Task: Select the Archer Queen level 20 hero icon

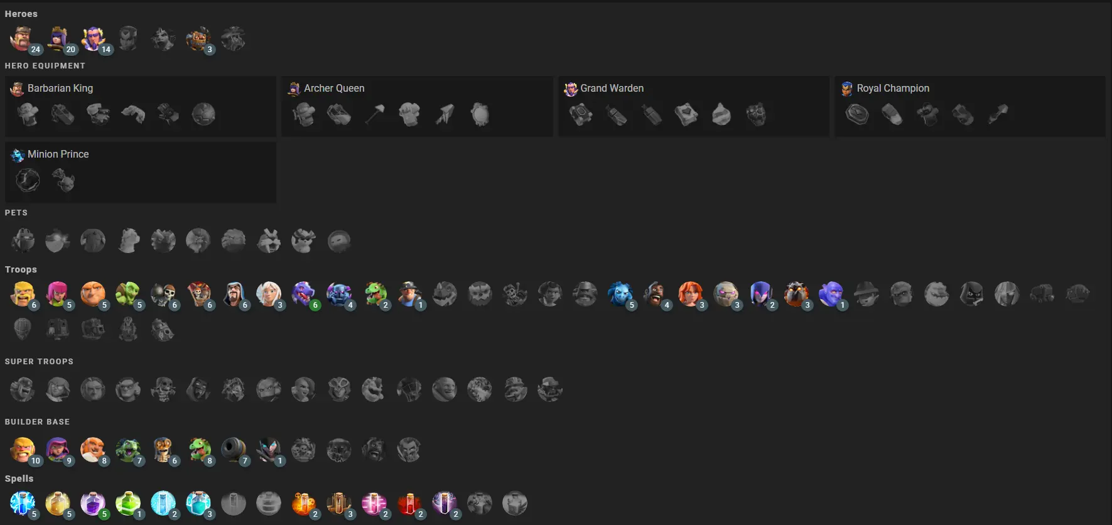Action: pos(58,39)
